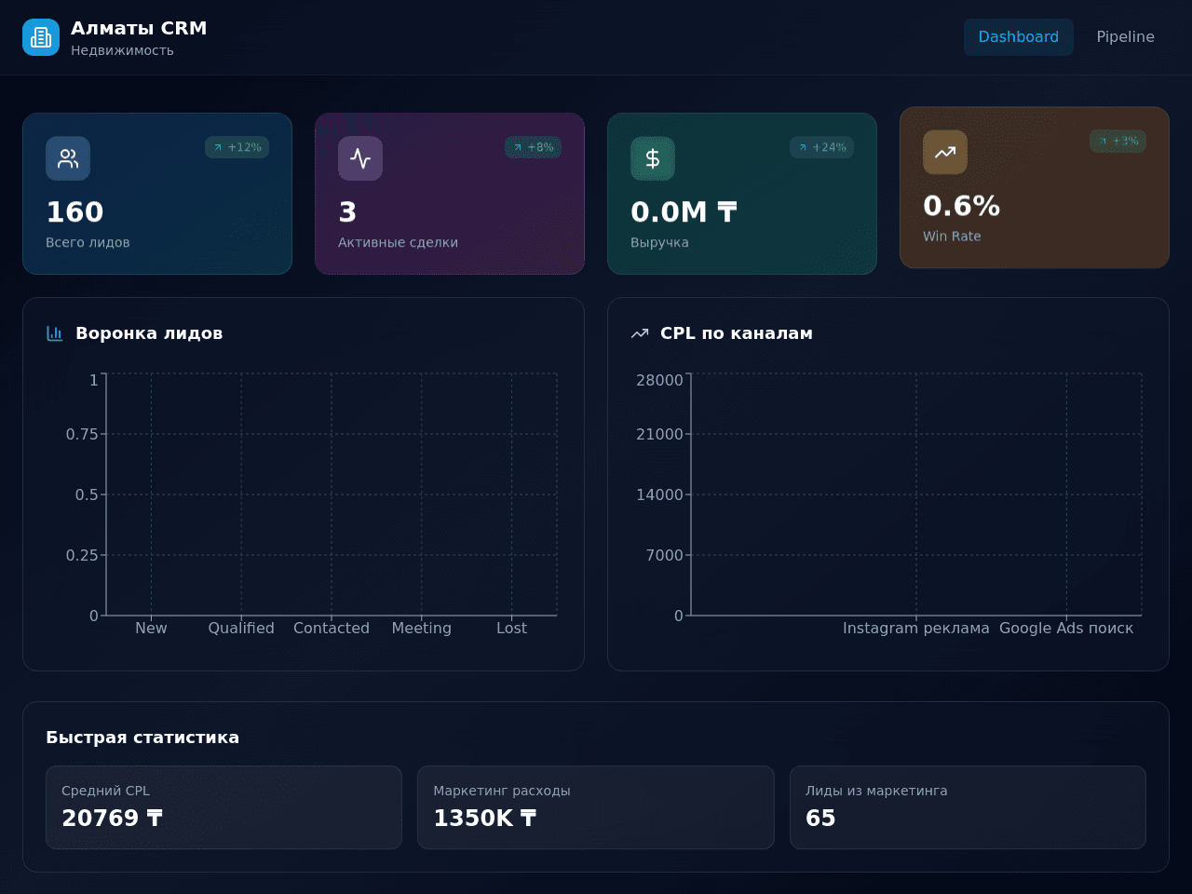Click the 28000 value on CPL axis

pyautogui.click(x=659, y=380)
